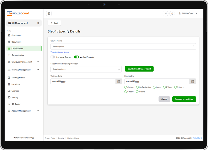
Task: Open the Platform Status footer link
Action: 73,138
